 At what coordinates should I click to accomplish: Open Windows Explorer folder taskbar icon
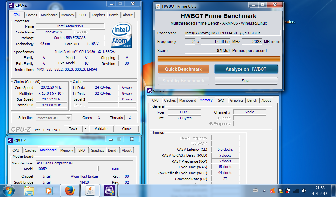[29, 190]
